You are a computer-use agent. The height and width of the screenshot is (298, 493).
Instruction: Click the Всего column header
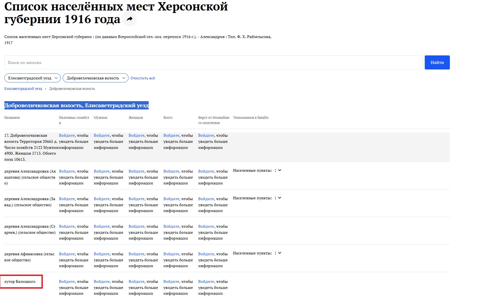click(x=168, y=117)
